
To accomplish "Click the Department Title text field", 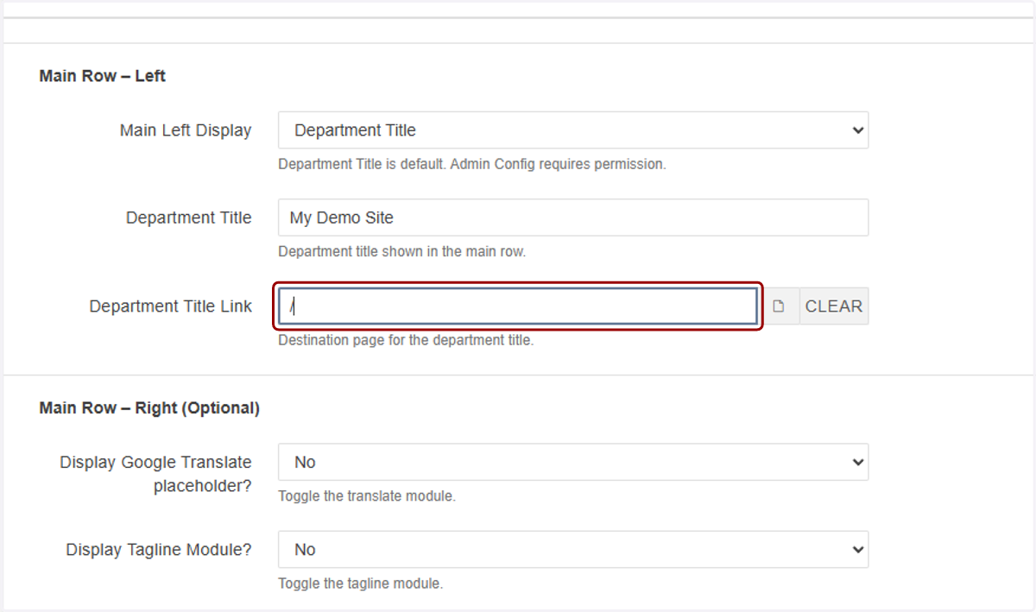I will [573, 218].
